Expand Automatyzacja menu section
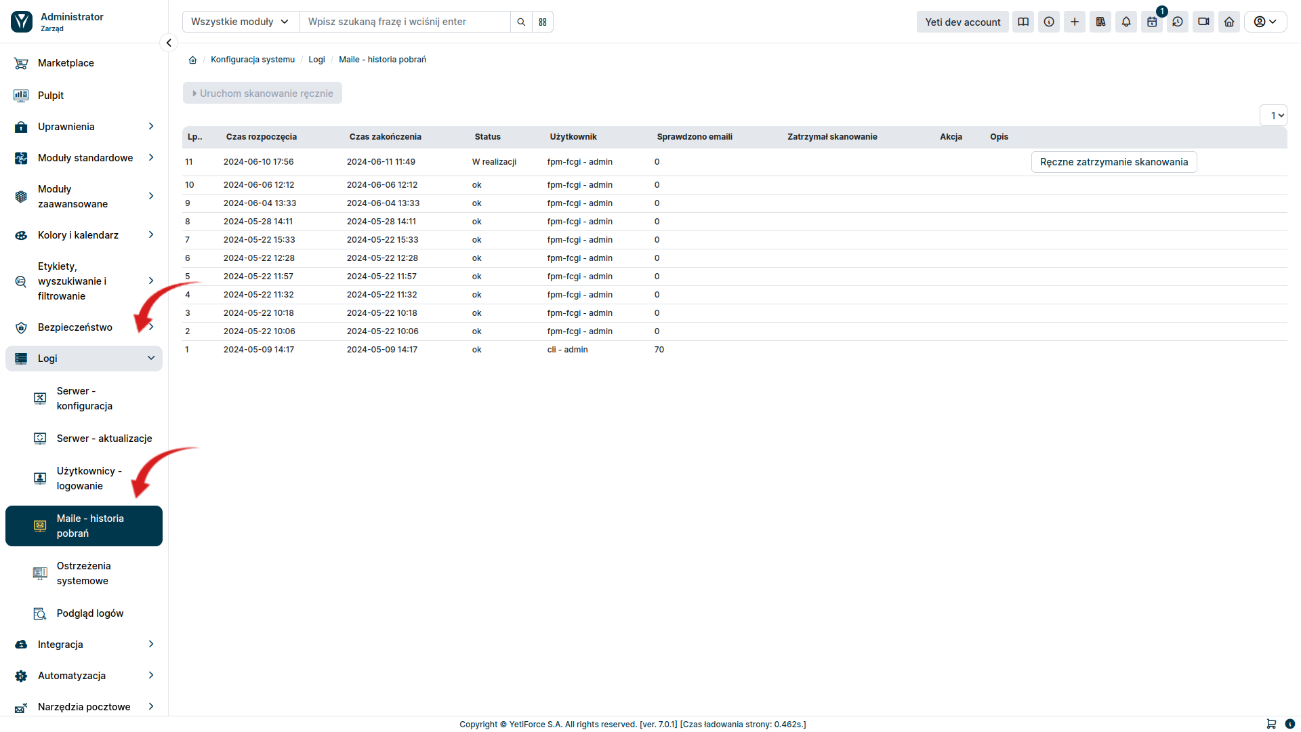 [x=84, y=676]
